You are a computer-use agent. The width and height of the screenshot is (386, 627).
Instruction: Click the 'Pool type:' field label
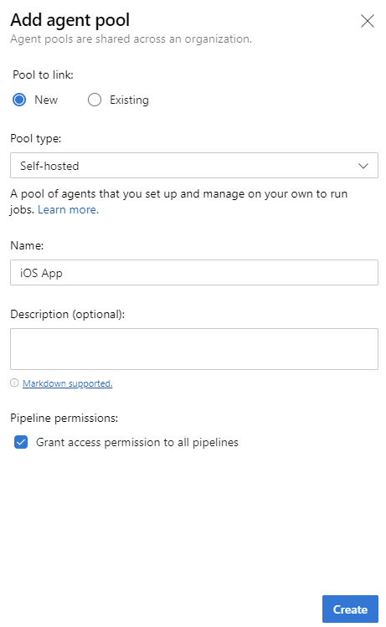(x=36, y=138)
